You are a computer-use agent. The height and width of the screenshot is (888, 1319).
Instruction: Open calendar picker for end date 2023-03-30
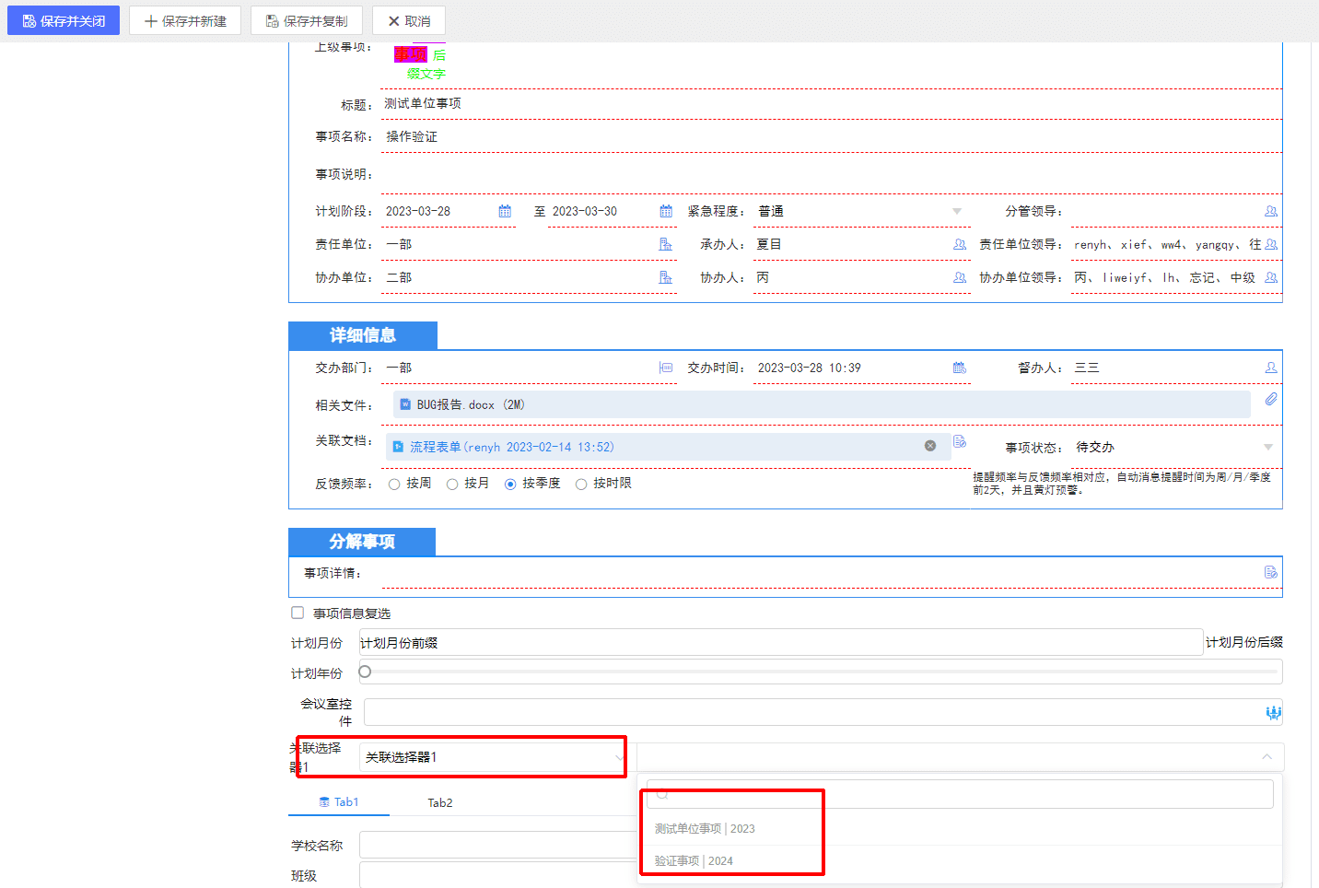click(666, 211)
